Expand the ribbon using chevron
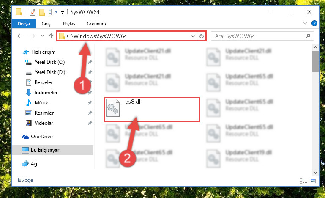Image resolution: width=325 pixels, height=198 pixels. pyautogui.click(x=305, y=23)
